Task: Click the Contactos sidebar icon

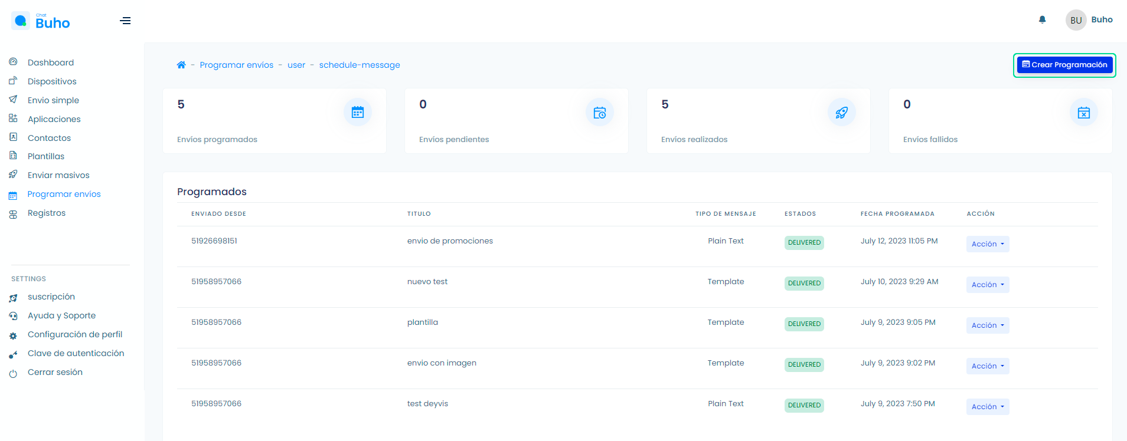Action: pyautogui.click(x=13, y=137)
